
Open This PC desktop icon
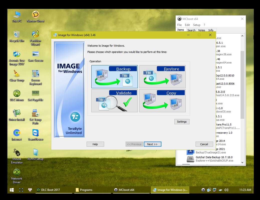(x=17, y=16)
